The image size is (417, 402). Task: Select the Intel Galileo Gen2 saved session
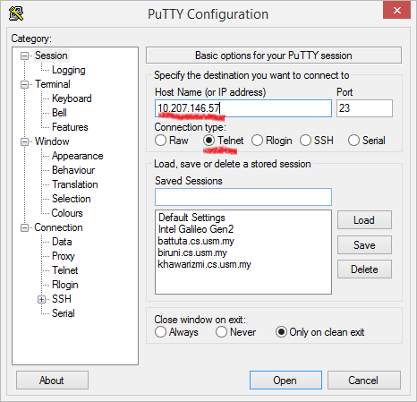196,229
